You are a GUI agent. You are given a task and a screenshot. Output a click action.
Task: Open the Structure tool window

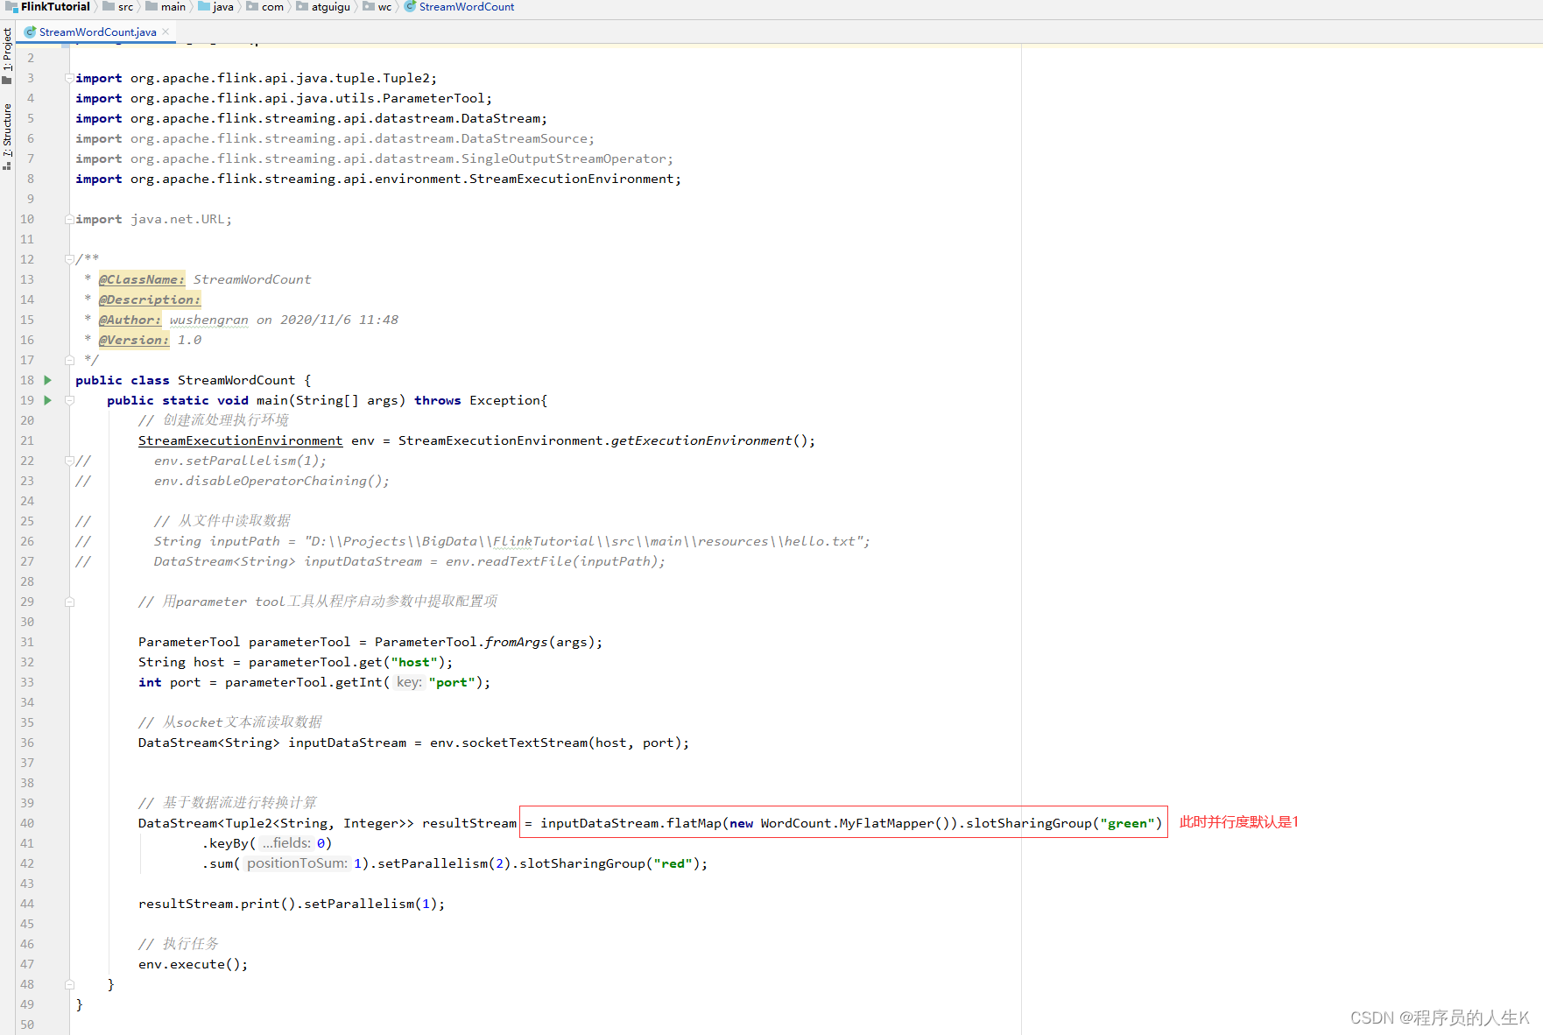[x=7, y=131]
